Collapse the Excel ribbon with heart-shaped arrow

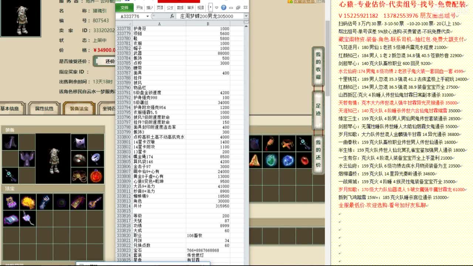[217, 7]
